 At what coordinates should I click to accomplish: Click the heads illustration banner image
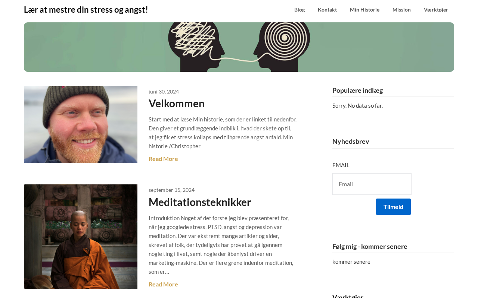(239, 47)
